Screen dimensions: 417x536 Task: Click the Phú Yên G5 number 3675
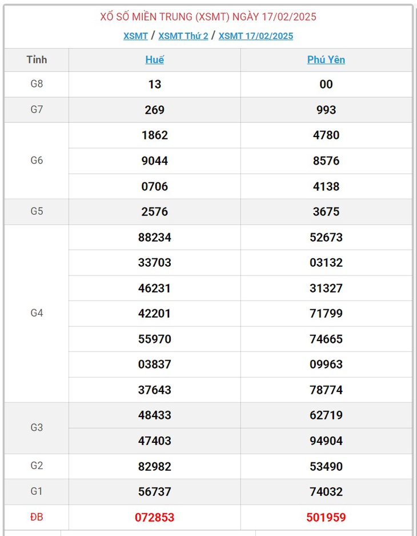[326, 211]
